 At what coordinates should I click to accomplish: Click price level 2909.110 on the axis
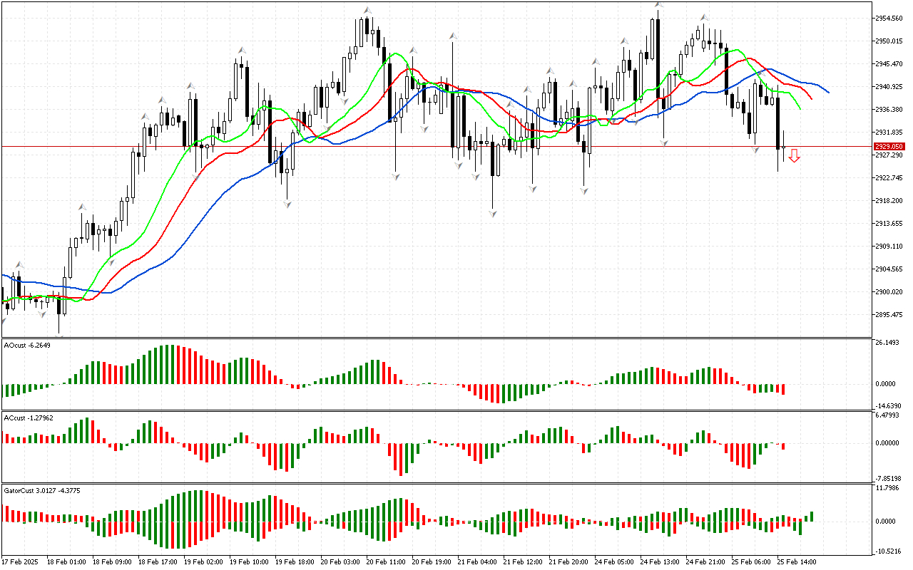[889, 246]
